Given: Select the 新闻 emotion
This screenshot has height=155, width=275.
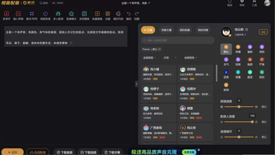Looking at the screenshot, I should 226,87.
